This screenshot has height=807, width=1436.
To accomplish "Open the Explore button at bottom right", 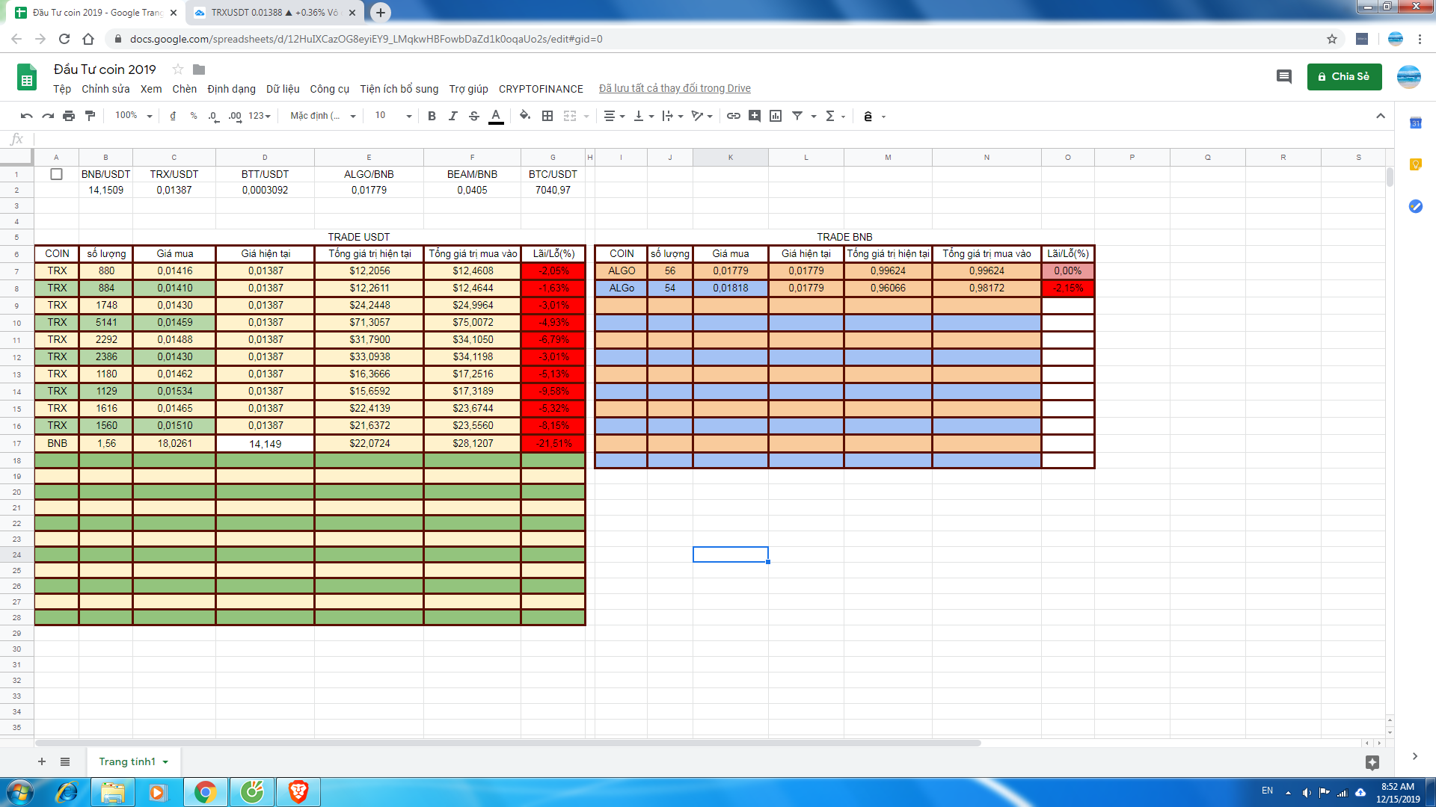I will 1372,762.
